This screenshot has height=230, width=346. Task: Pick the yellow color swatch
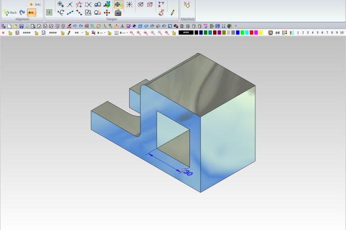[x=261, y=33]
